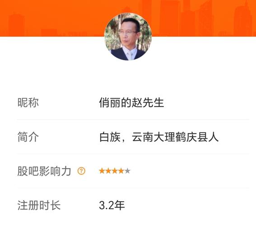256x226 pixels.
Task: Select the 简介 label
Action: click(x=28, y=137)
